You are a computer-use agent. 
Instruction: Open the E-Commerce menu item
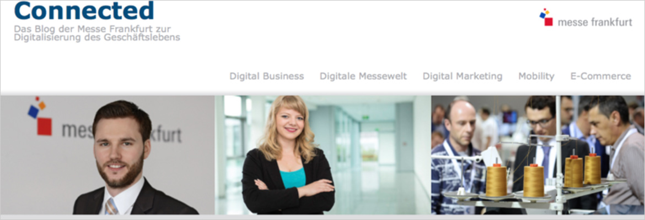click(600, 76)
